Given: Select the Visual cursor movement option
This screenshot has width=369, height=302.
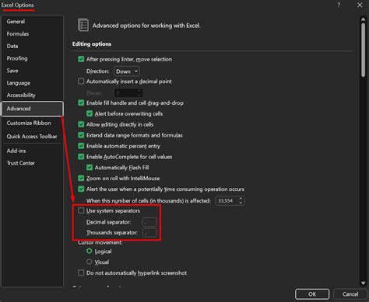Looking at the screenshot, I should (90, 262).
